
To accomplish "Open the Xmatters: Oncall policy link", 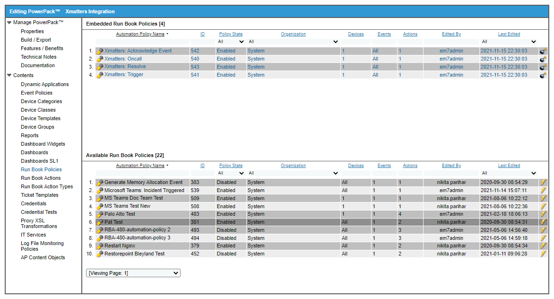I will [123, 59].
